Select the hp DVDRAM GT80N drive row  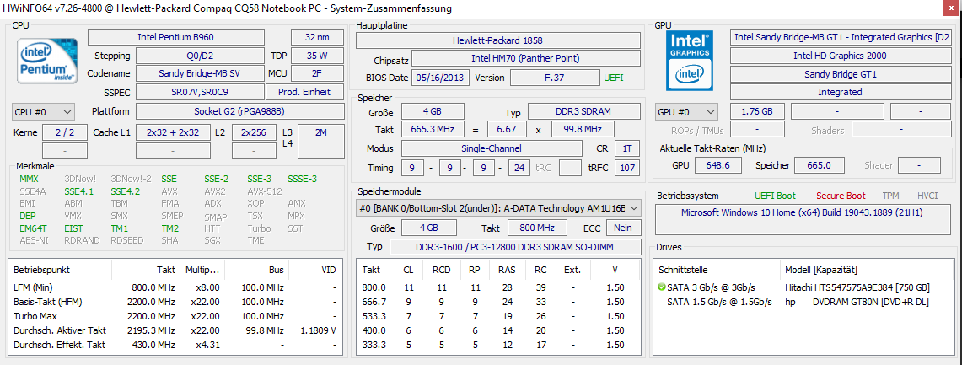802,302
